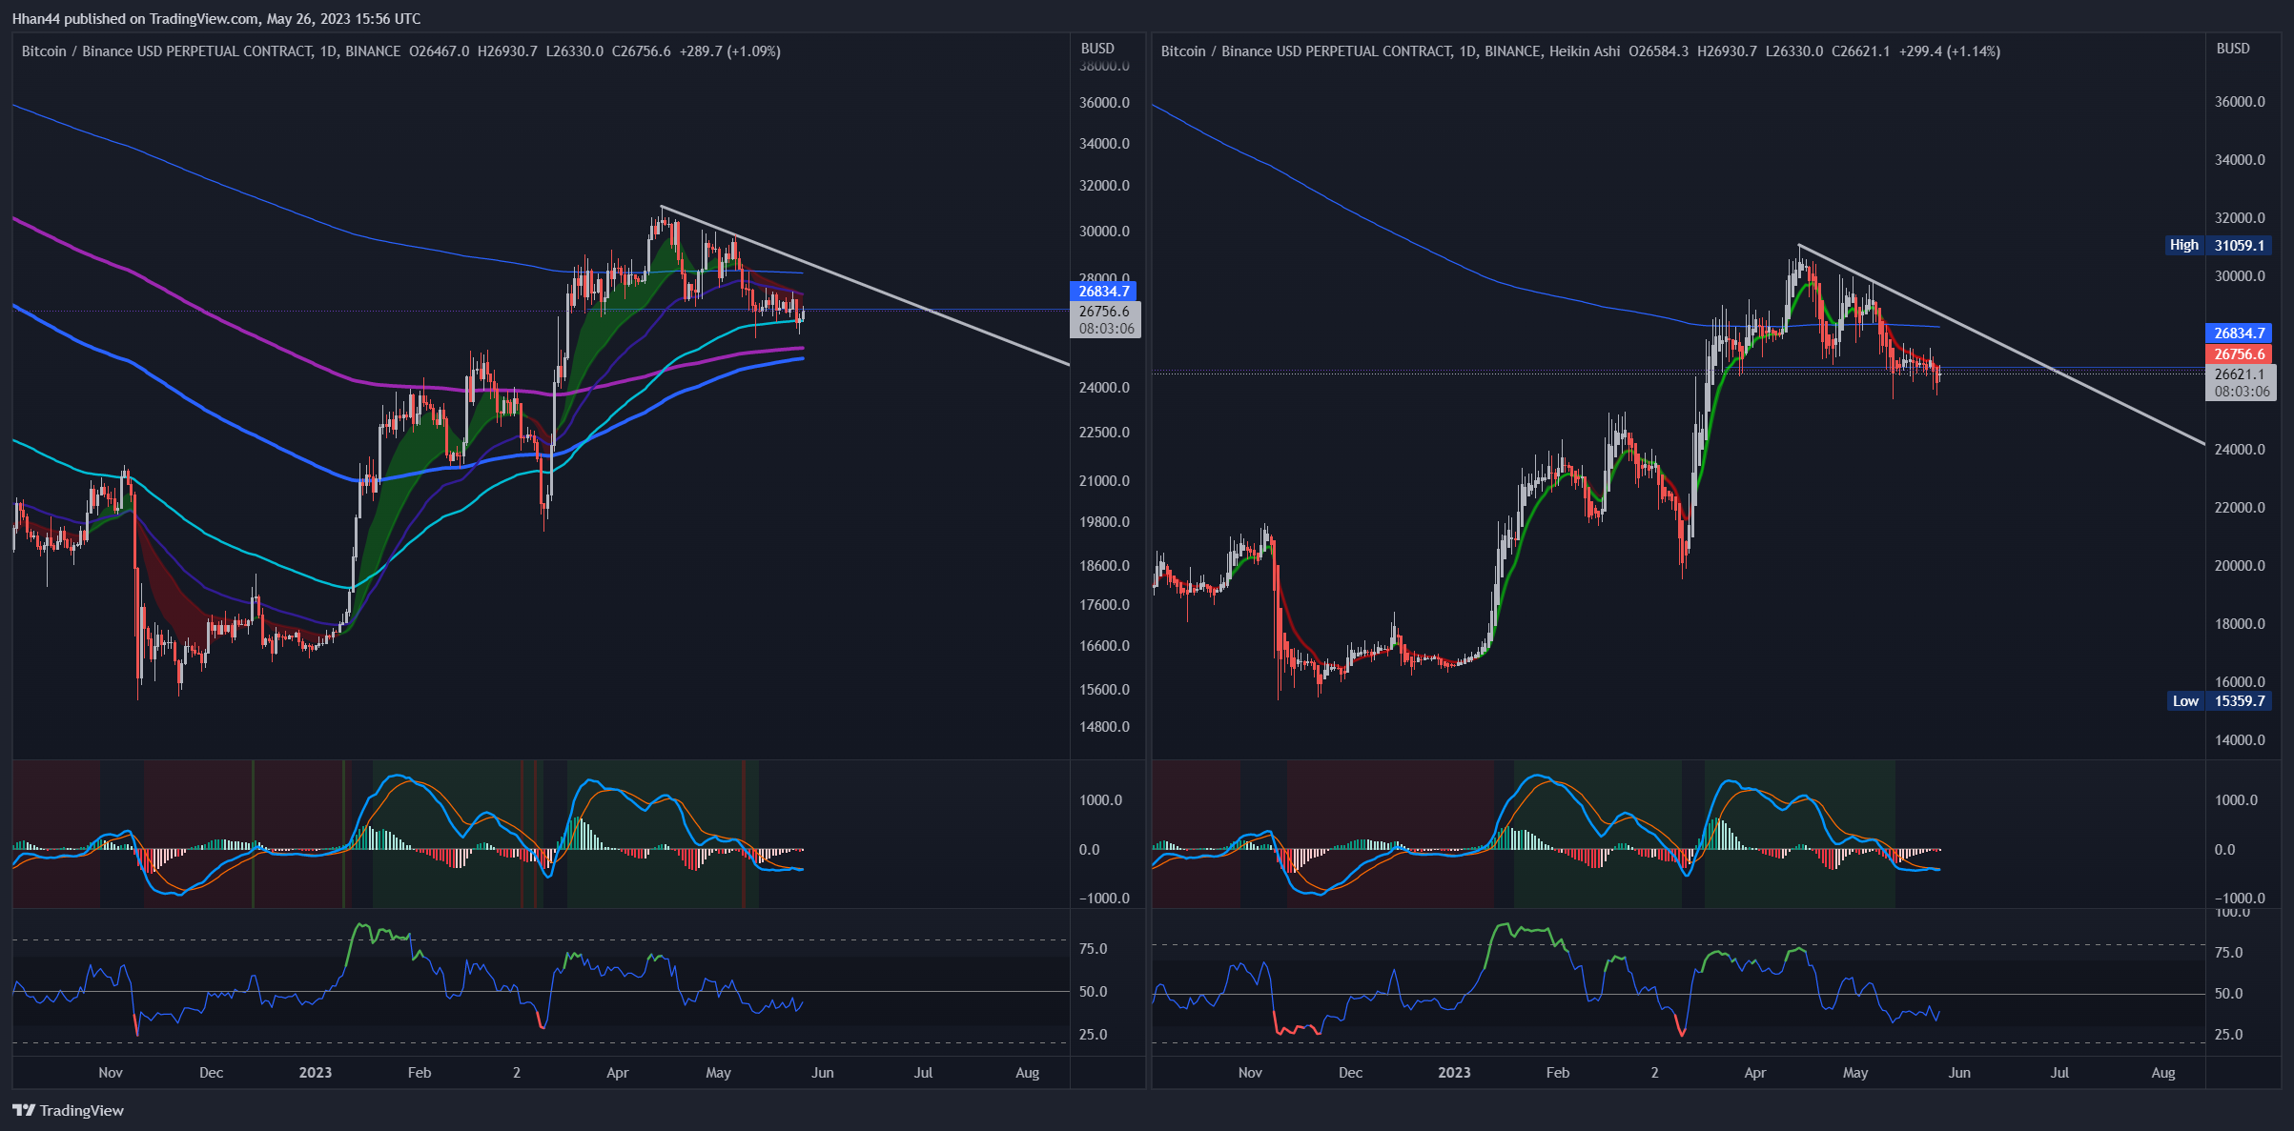This screenshot has height=1131, width=2294.
Task: Click the 24000.0 tick on left price scale
Action: 1104,388
